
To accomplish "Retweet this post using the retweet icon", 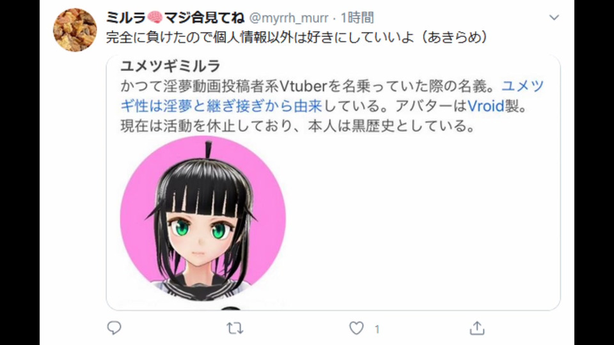I will (235, 328).
